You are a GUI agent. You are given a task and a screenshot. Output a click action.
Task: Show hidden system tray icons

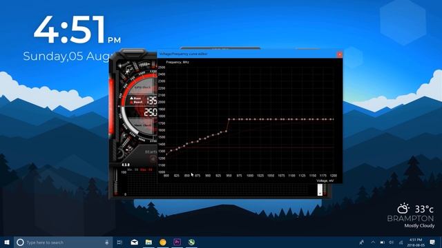pos(373,242)
